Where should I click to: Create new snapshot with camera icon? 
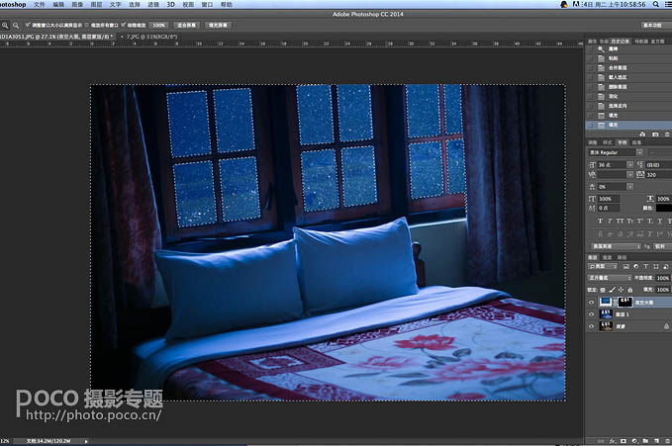click(655, 134)
